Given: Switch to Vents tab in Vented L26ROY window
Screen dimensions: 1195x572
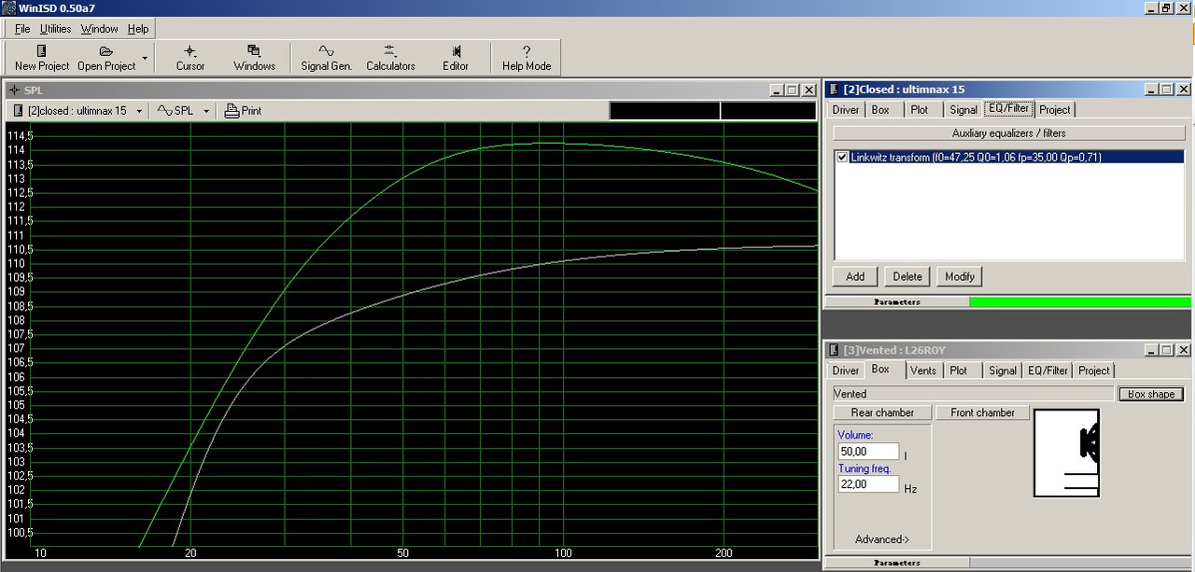Looking at the screenshot, I should coord(922,370).
